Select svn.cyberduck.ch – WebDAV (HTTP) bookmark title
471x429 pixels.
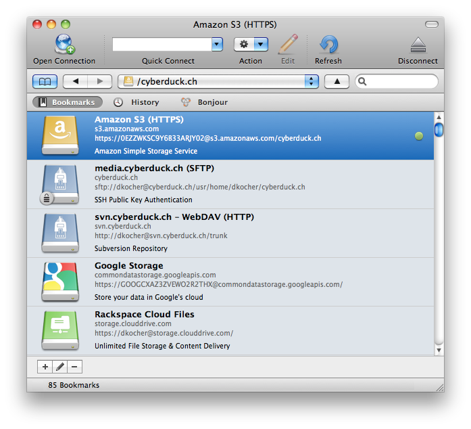pyautogui.click(x=174, y=217)
